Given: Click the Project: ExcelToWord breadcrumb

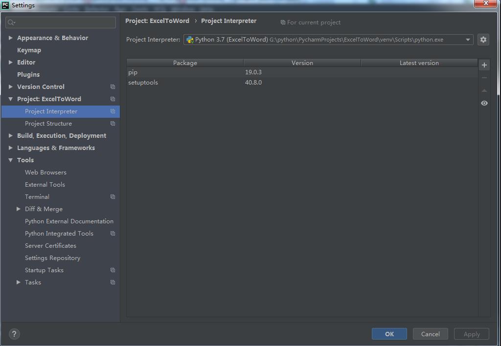Looking at the screenshot, I should click(x=157, y=21).
